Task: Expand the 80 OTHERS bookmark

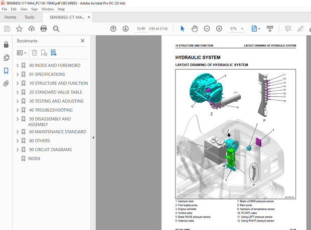Action: 18,141
